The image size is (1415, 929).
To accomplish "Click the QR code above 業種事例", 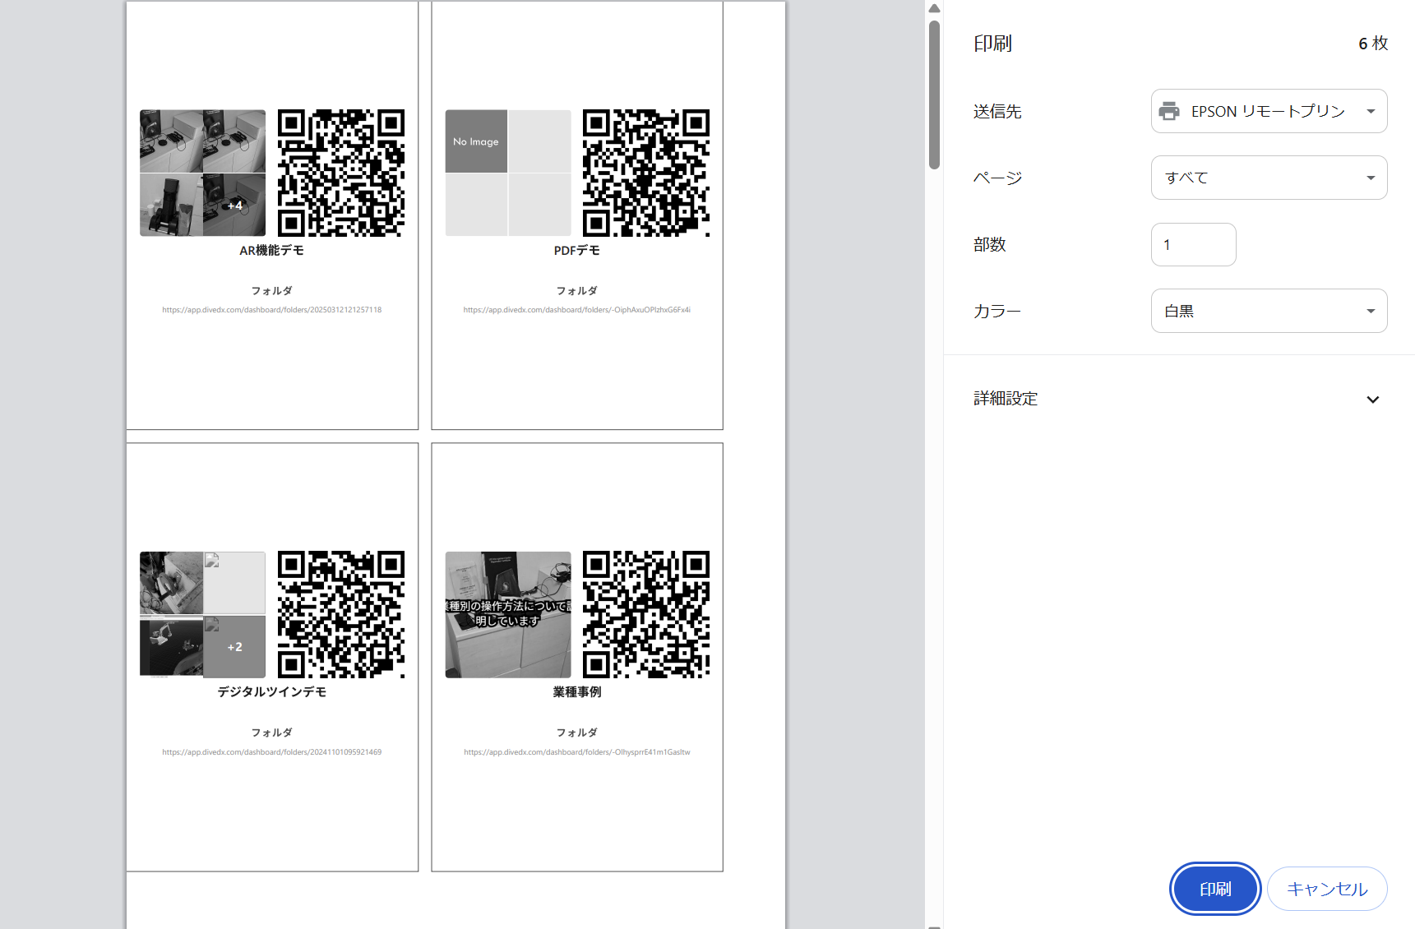I will point(646,615).
